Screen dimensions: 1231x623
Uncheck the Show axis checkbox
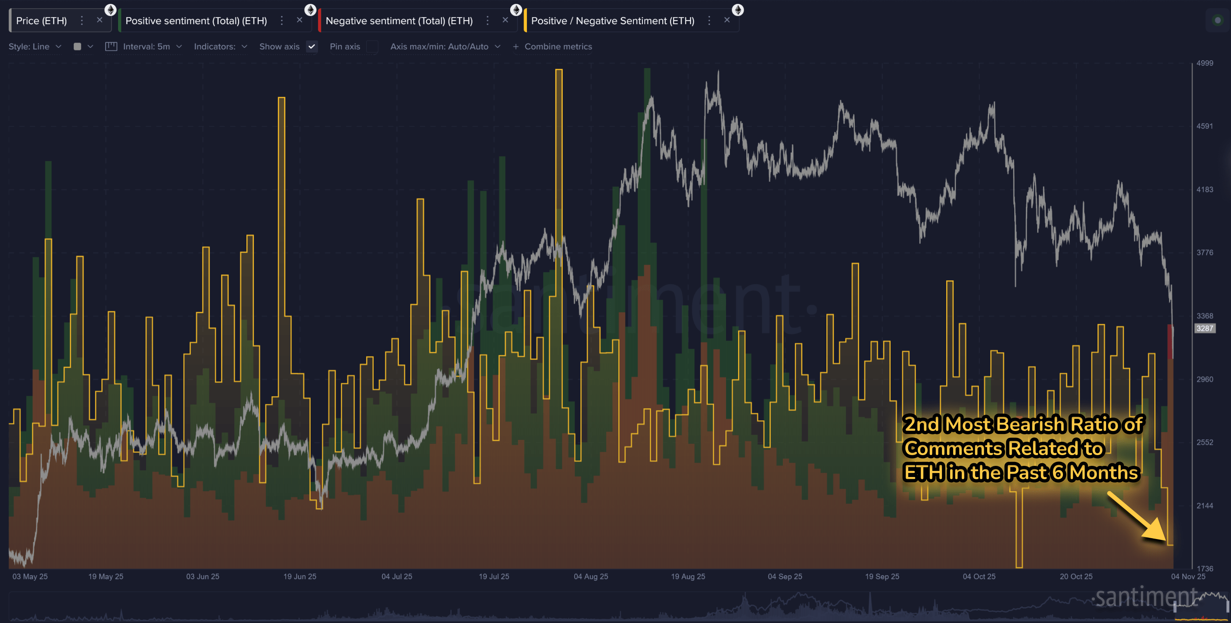click(312, 47)
